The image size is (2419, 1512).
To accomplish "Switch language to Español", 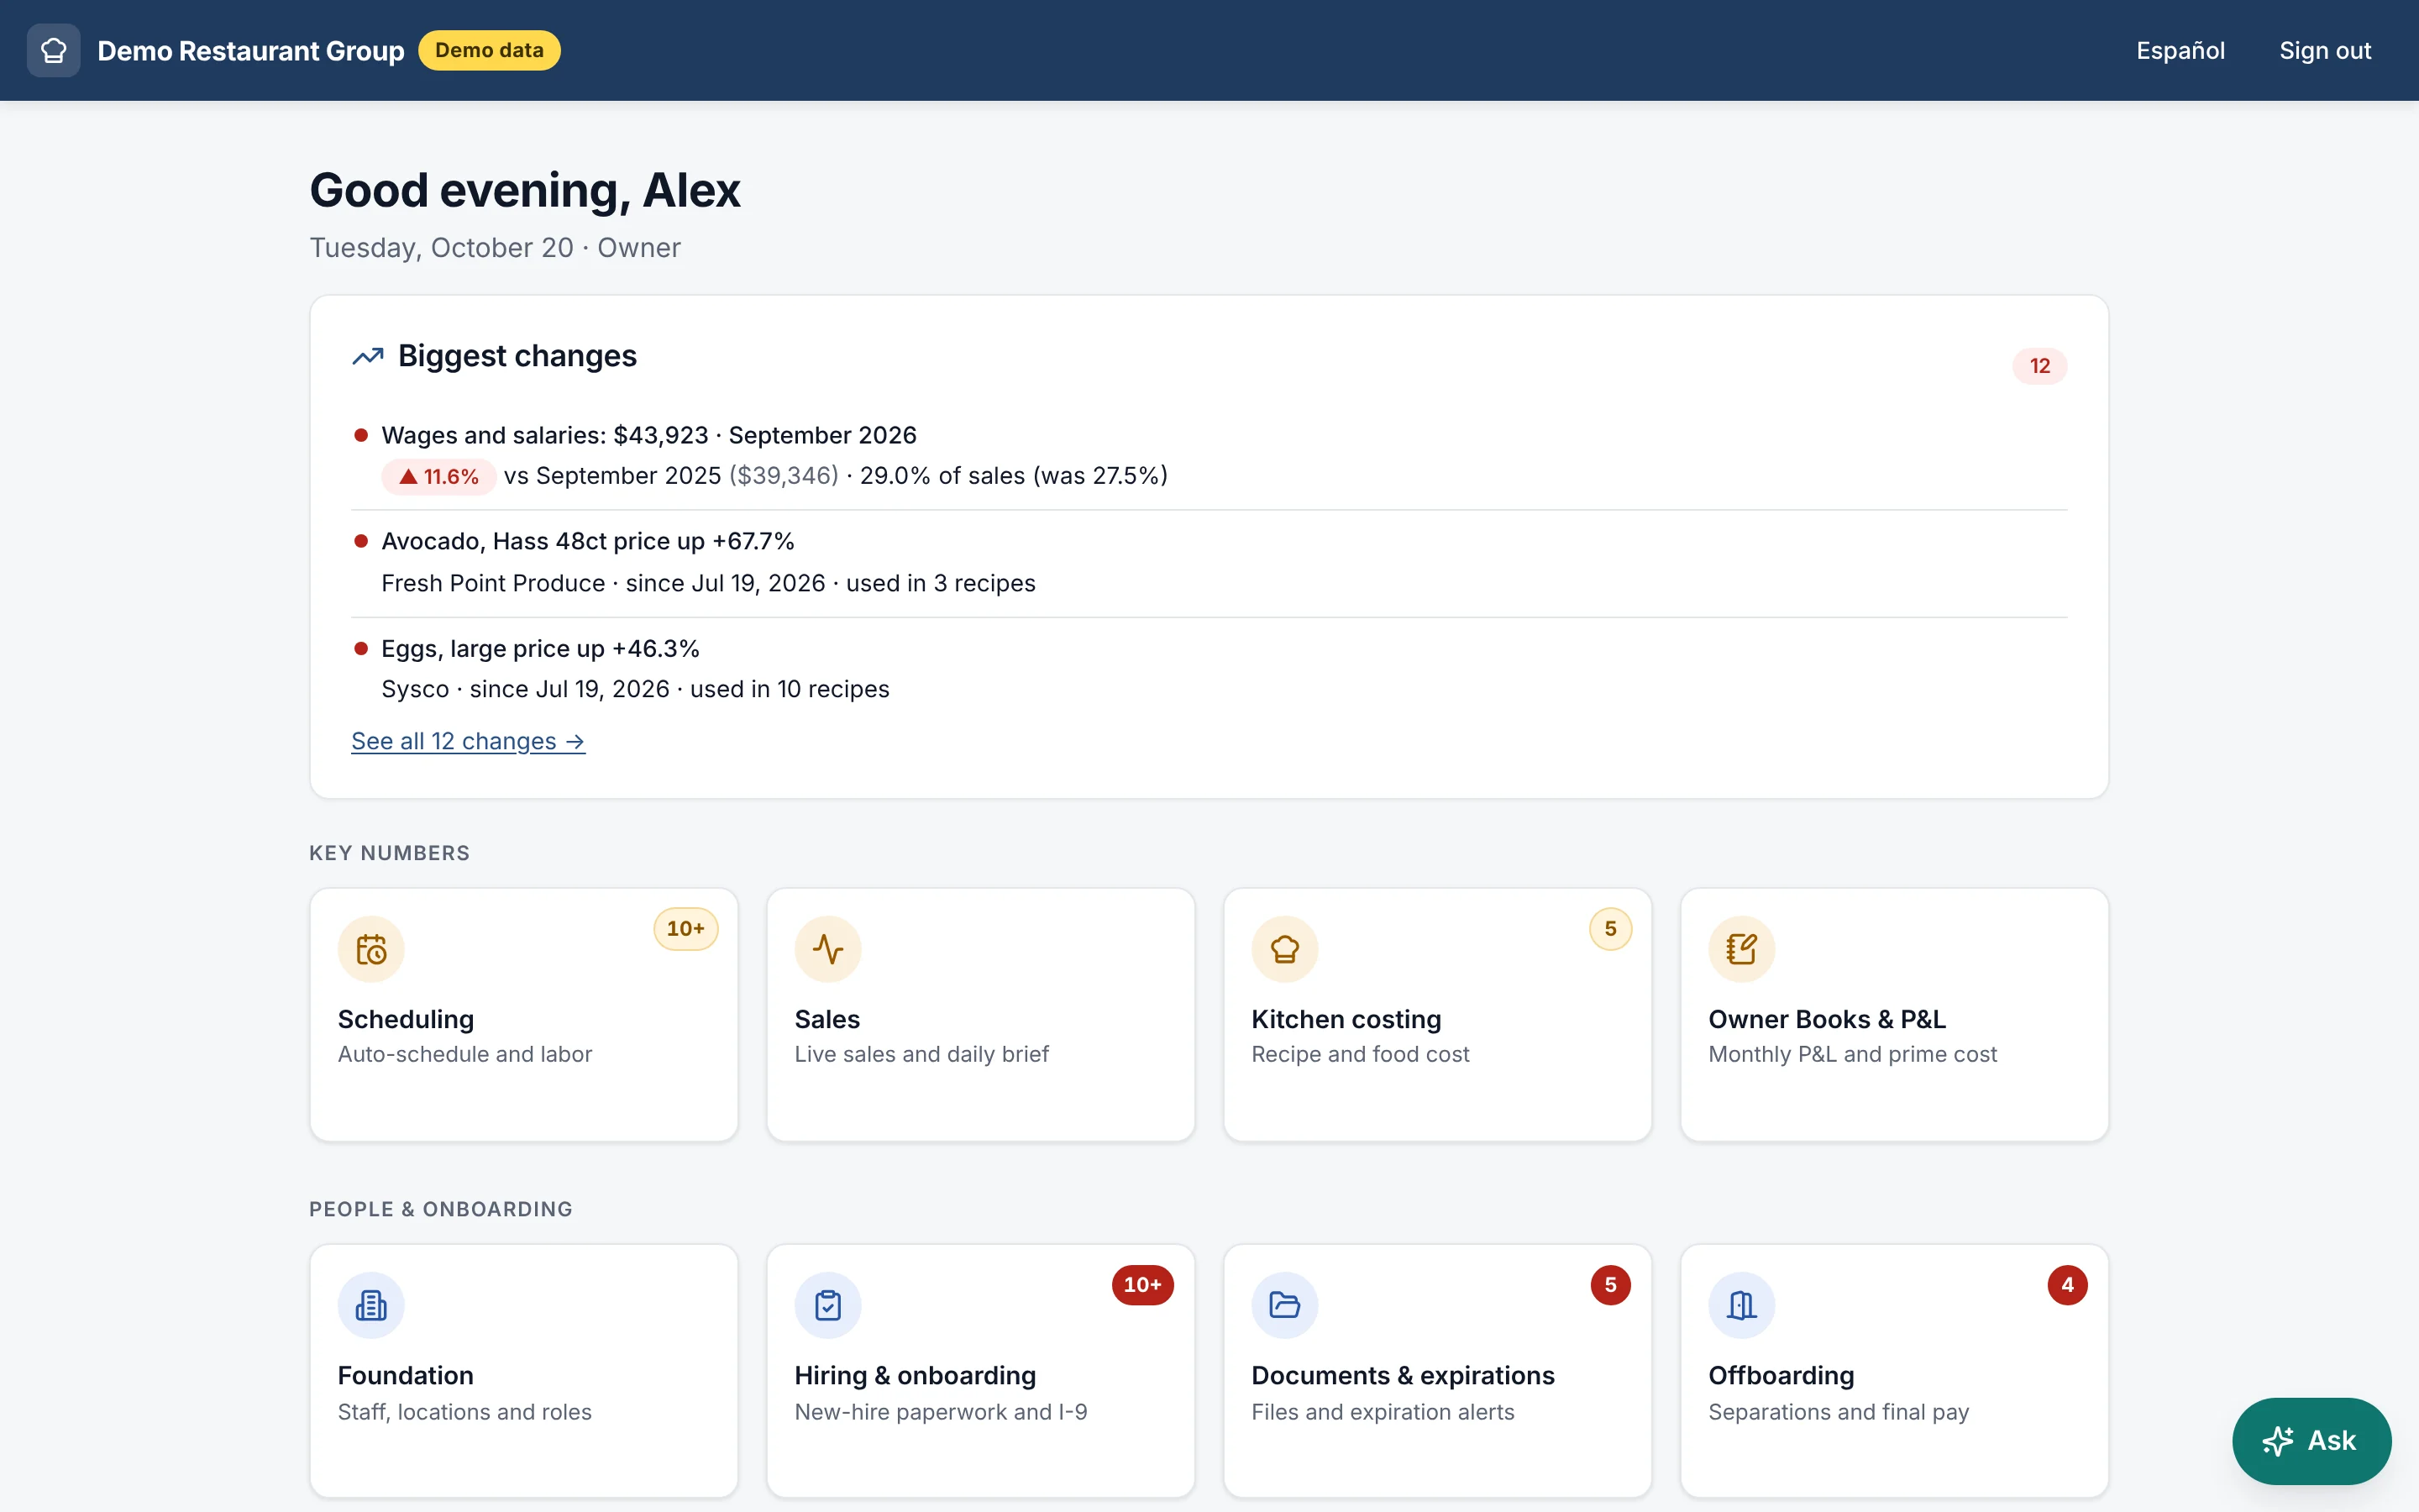I will 2180,50.
